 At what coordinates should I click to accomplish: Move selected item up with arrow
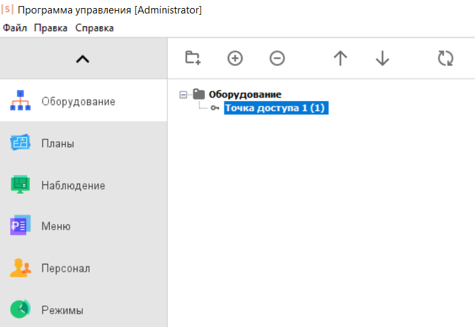[340, 58]
